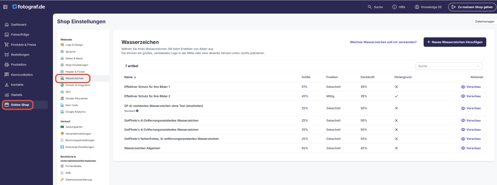Click the Produktion printer icon

tap(7, 65)
